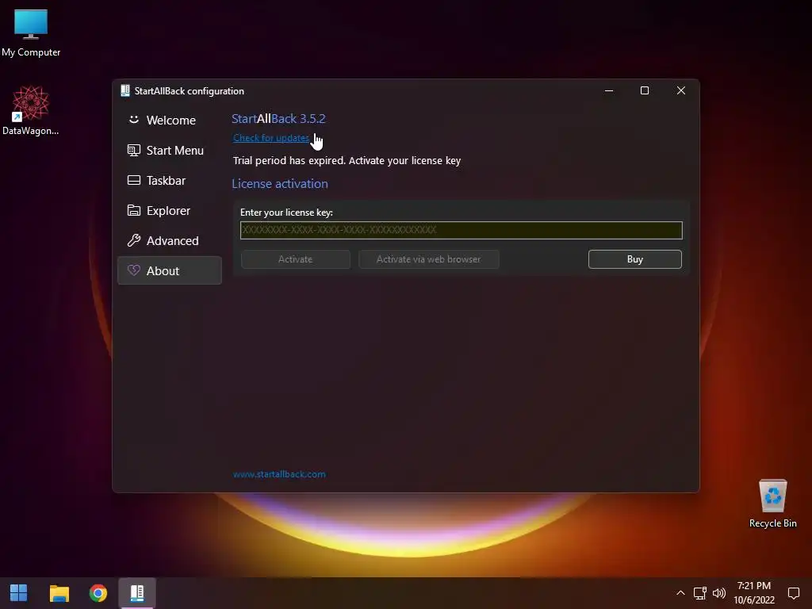Maximize the StartAllBack configuration window
This screenshot has width=812, height=609.
[x=644, y=90]
